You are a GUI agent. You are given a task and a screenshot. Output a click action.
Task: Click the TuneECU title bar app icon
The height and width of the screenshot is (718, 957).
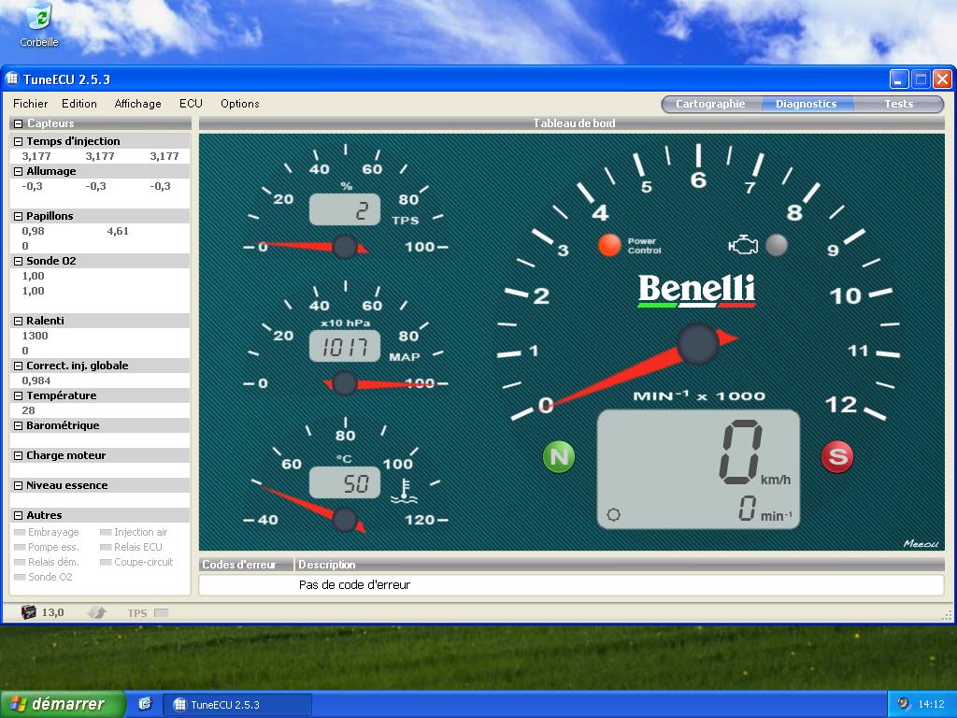click(x=12, y=79)
